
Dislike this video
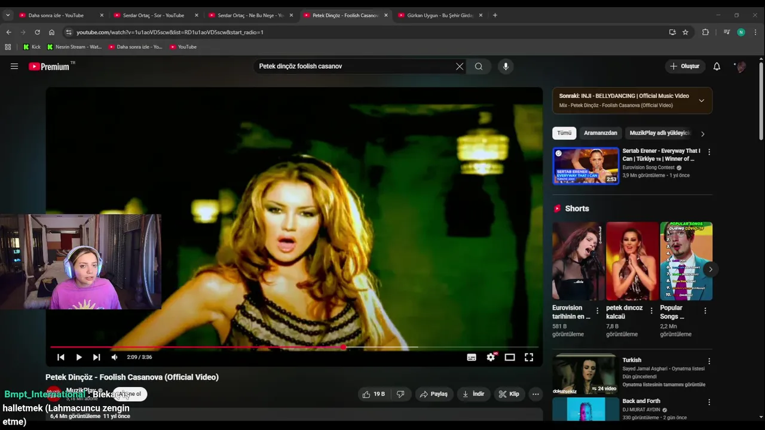400,394
